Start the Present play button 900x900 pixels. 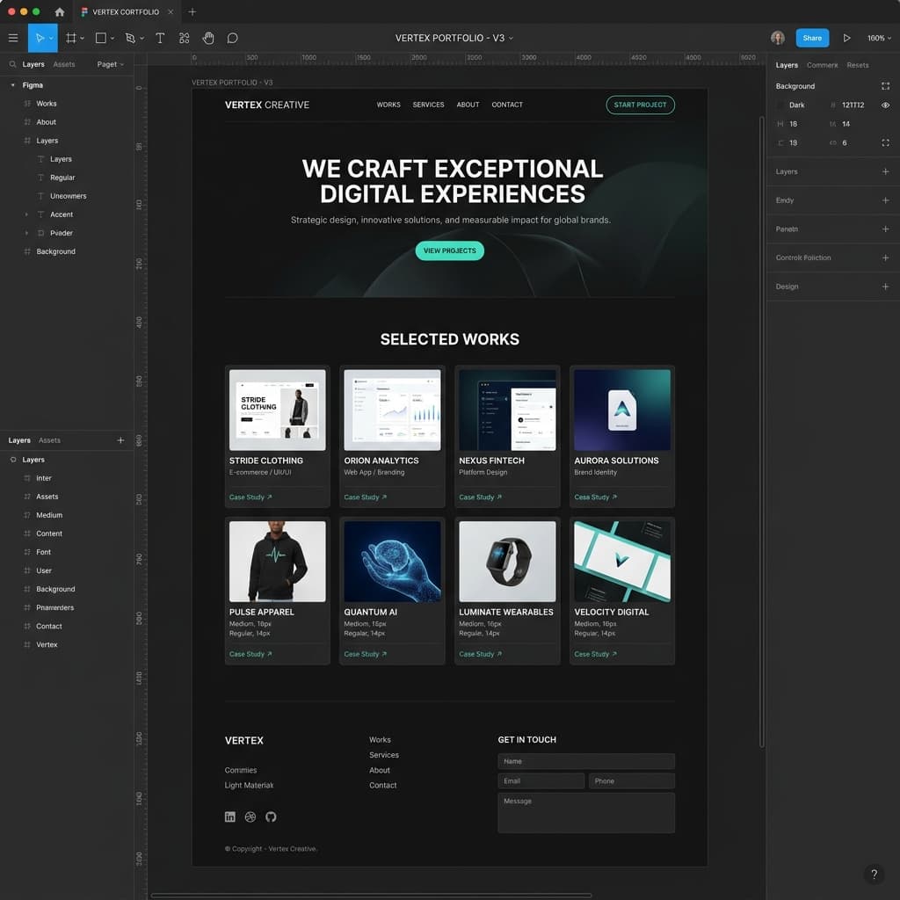pyautogui.click(x=846, y=38)
